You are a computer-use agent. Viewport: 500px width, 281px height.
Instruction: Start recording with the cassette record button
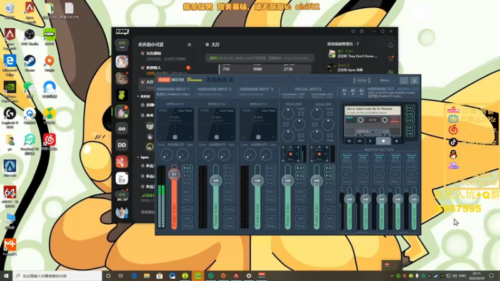click(x=396, y=141)
